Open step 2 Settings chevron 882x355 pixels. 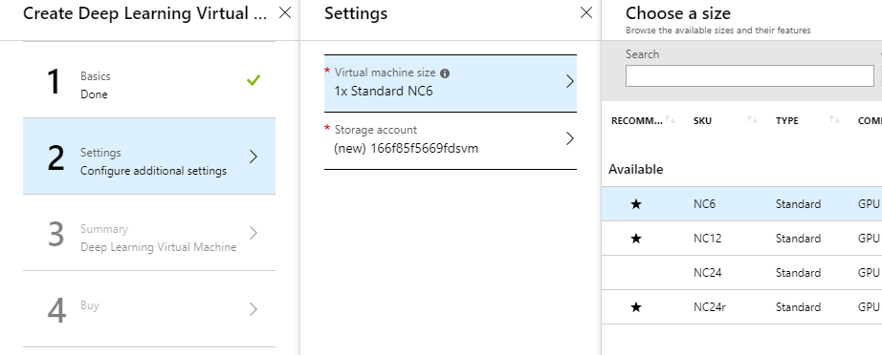coord(254,157)
